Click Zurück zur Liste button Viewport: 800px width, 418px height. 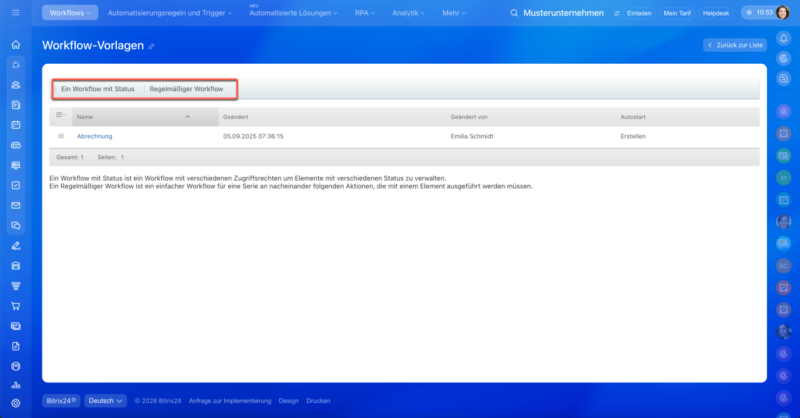tap(734, 45)
